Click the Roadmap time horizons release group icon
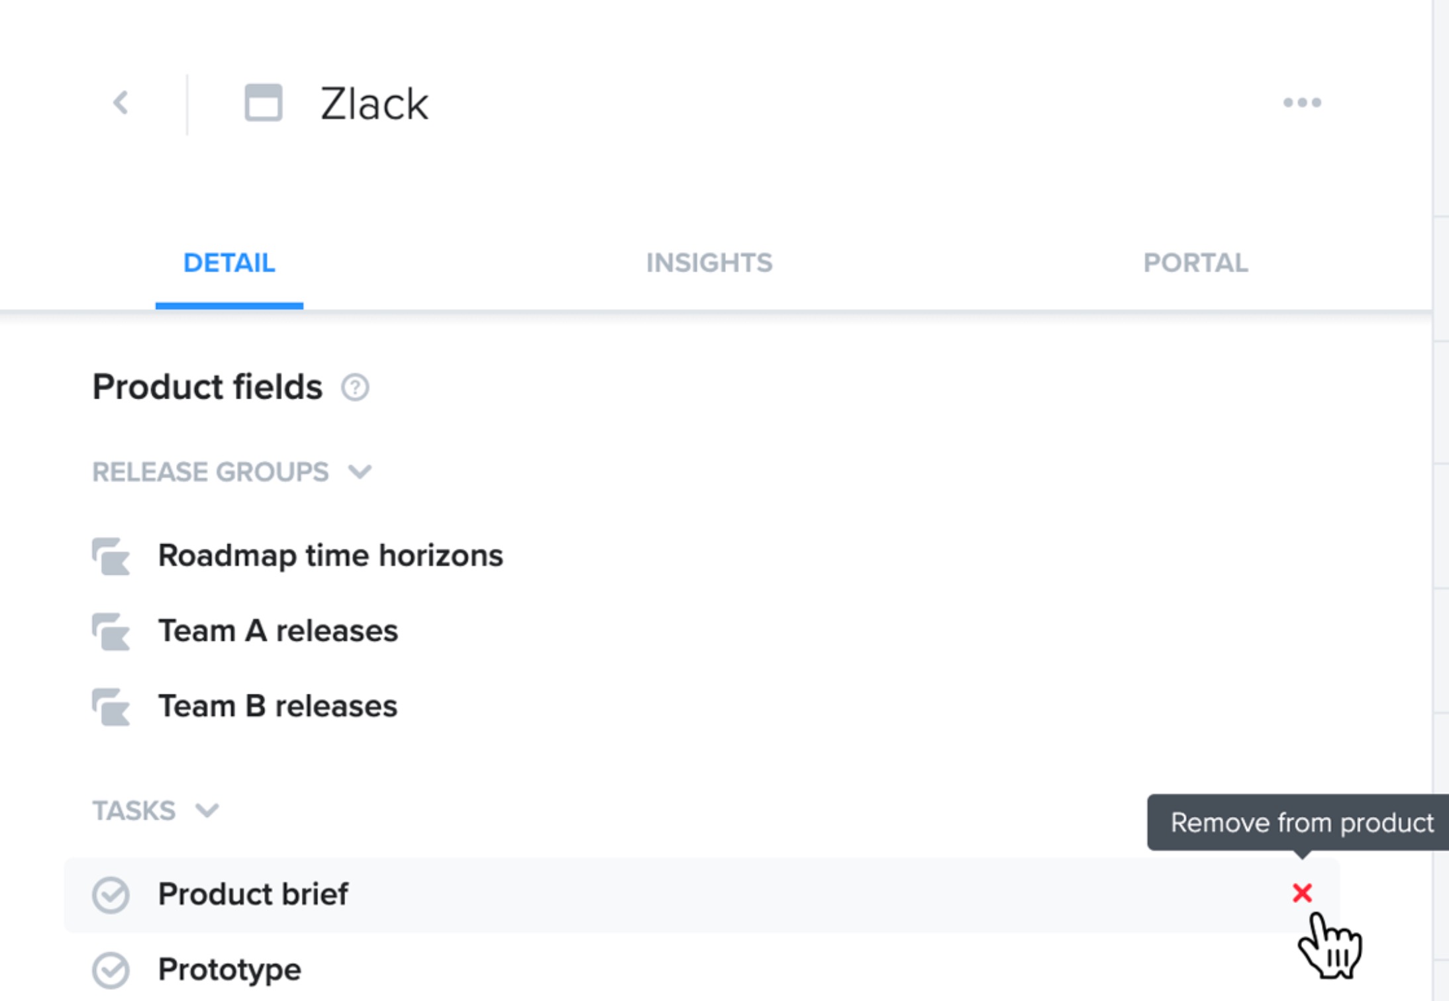The image size is (1449, 1001). click(x=111, y=556)
